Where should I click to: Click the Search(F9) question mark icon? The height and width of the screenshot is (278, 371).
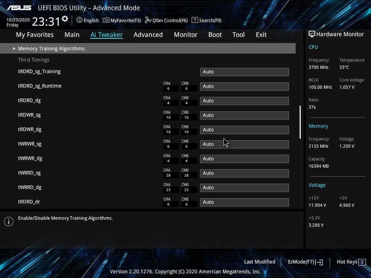[195, 20]
